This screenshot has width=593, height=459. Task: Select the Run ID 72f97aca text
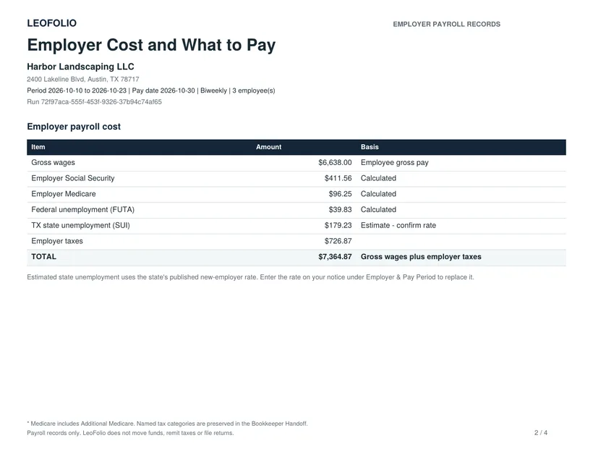[94, 102]
